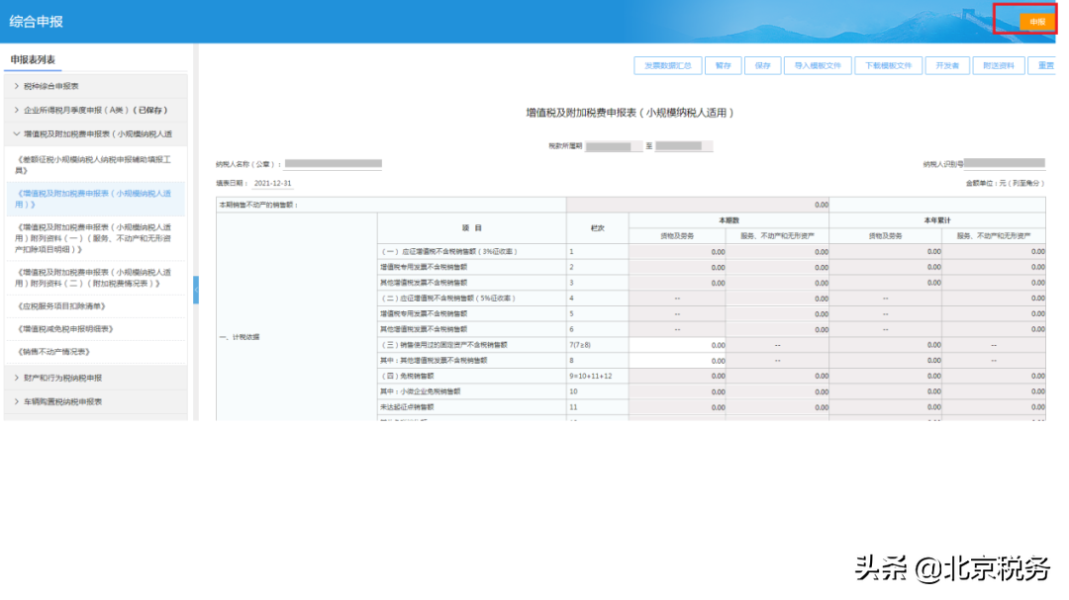Click 其中:小微企业免税销售额 row label
This screenshot has width=1069, height=600.
coord(421,391)
